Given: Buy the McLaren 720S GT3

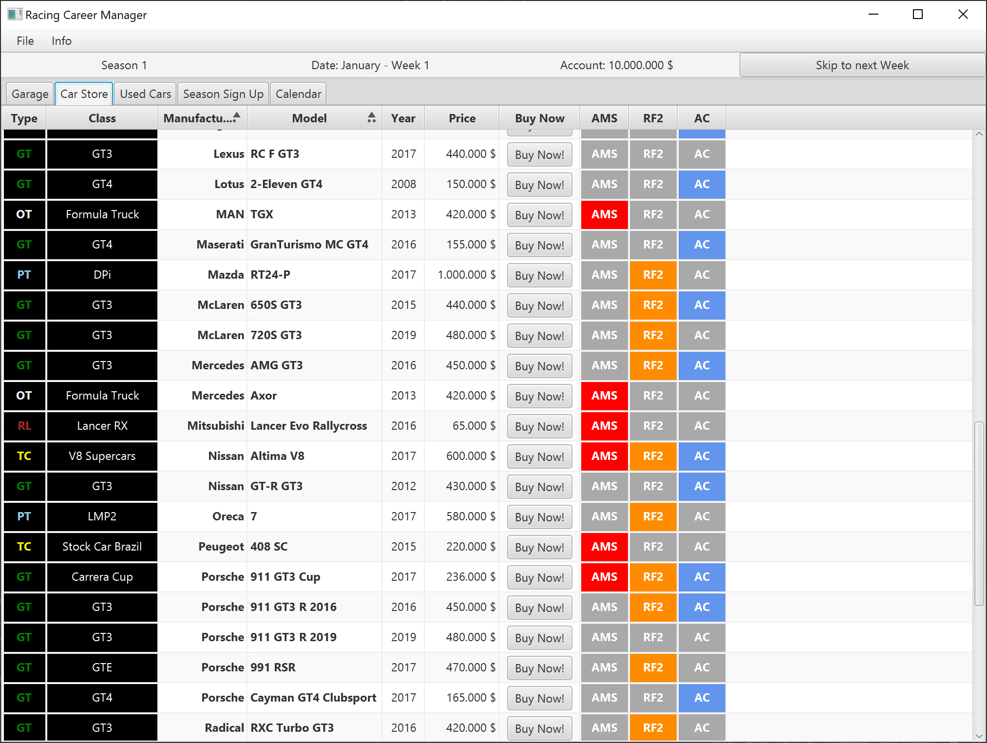Looking at the screenshot, I should tap(539, 336).
